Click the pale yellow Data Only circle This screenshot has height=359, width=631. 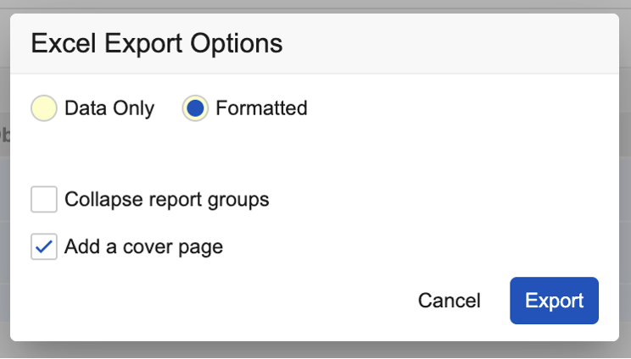(44, 108)
